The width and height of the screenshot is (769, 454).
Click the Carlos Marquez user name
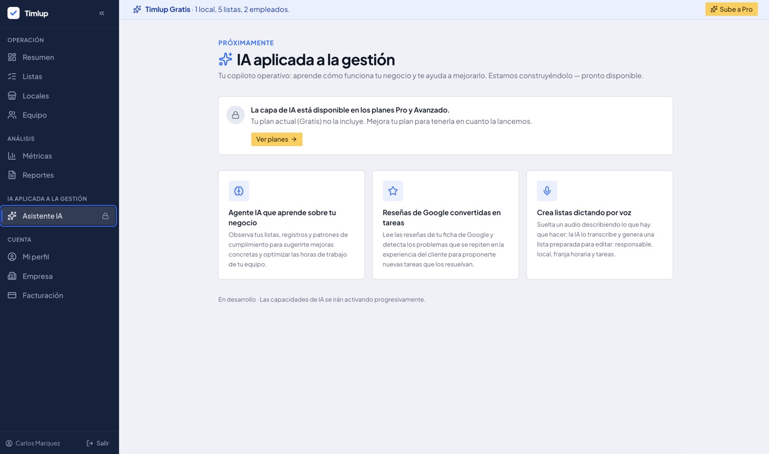click(x=37, y=443)
